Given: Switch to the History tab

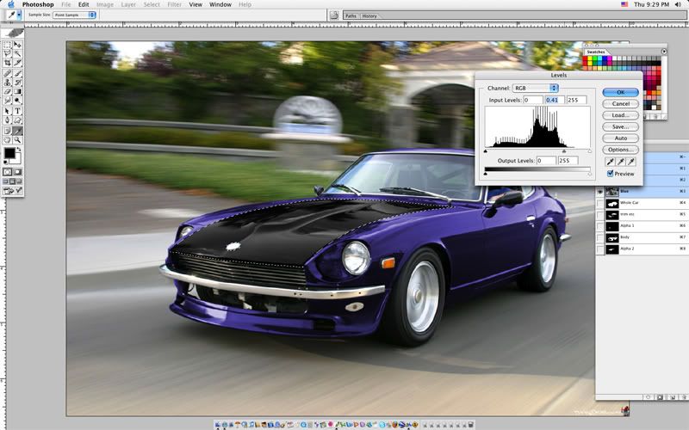Looking at the screenshot, I should [369, 15].
